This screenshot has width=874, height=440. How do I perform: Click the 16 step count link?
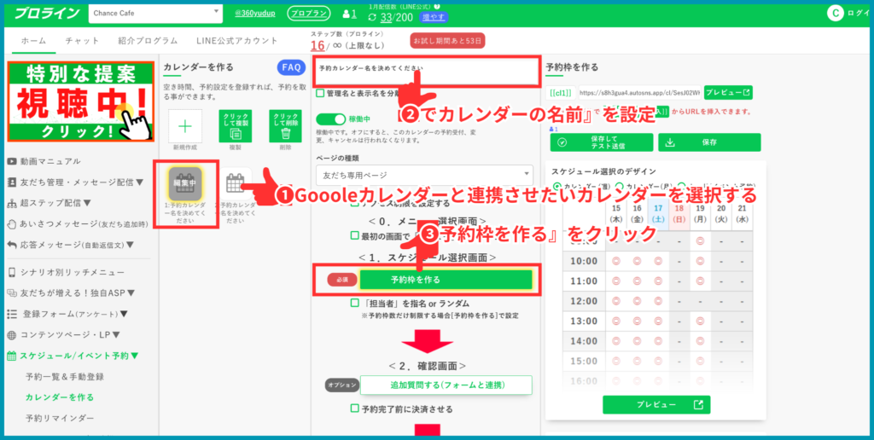(318, 46)
